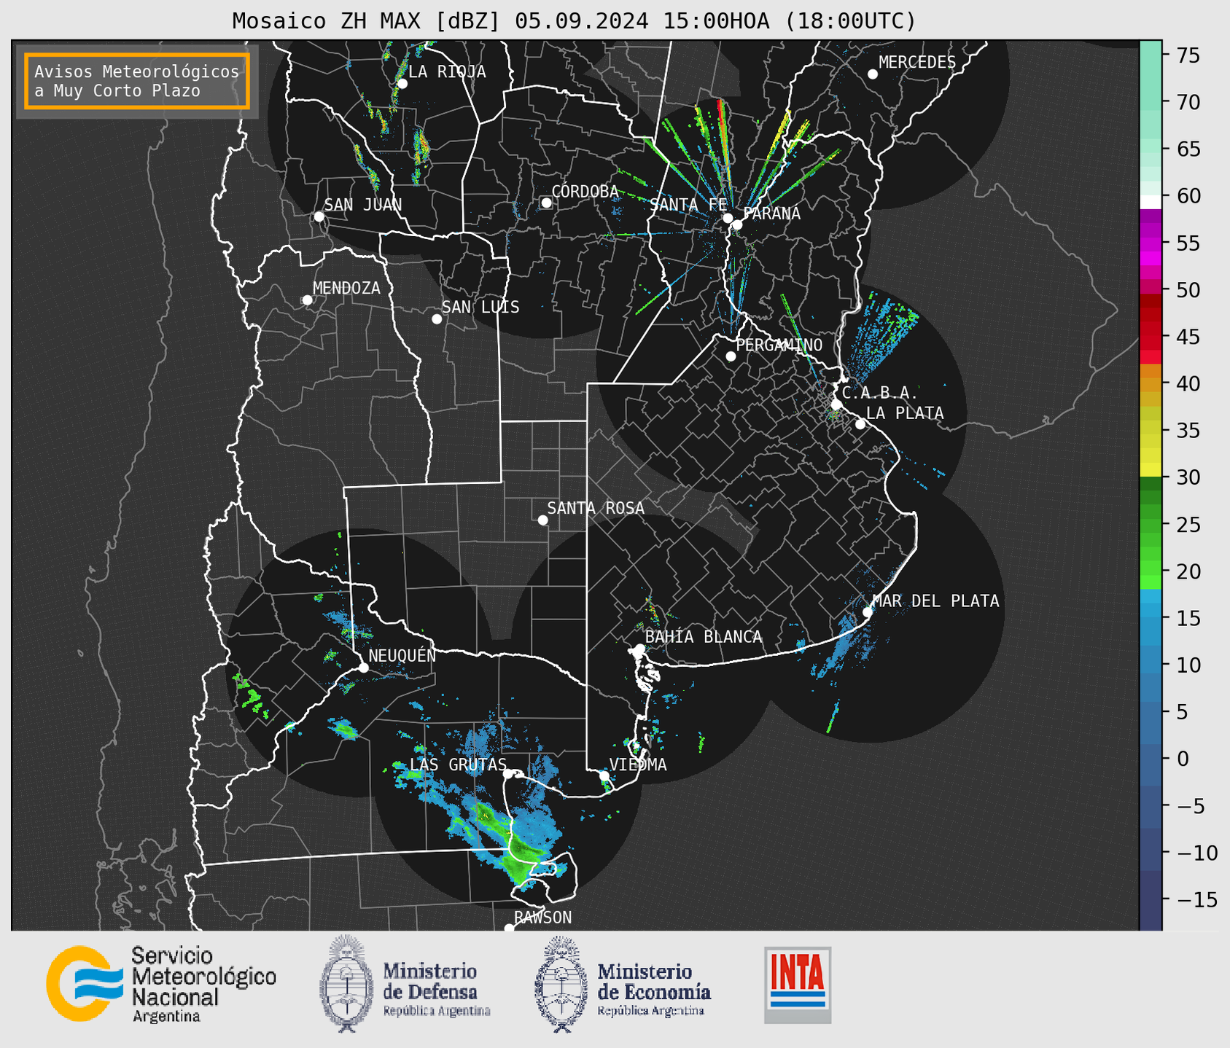Screen dimensions: 1230x1048
Task: Click the PARANÁ label text
Action: pyautogui.click(x=771, y=213)
